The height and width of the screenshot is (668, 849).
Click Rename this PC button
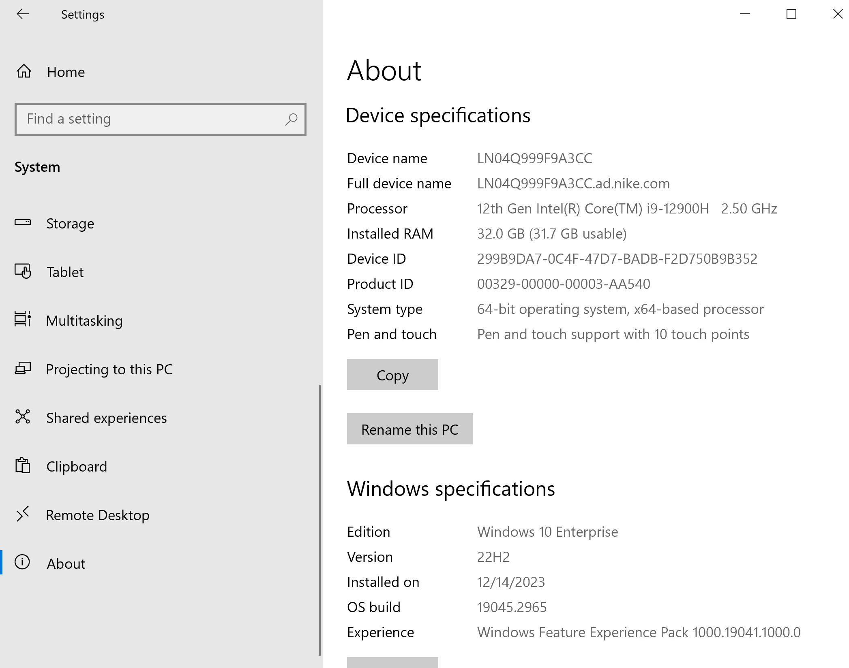pyautogui.click(x=409, y=429)
